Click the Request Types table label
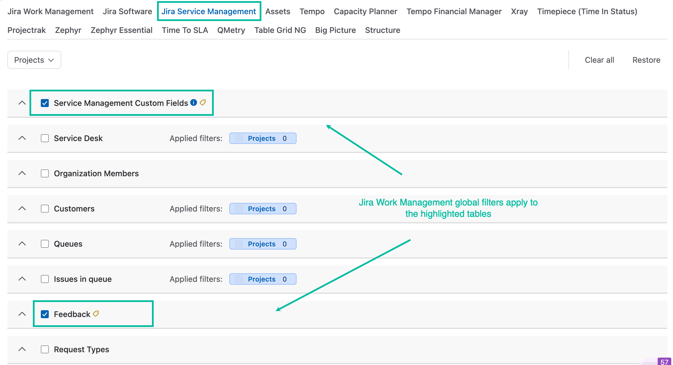673x365 pixels. (x=81, y=349)
